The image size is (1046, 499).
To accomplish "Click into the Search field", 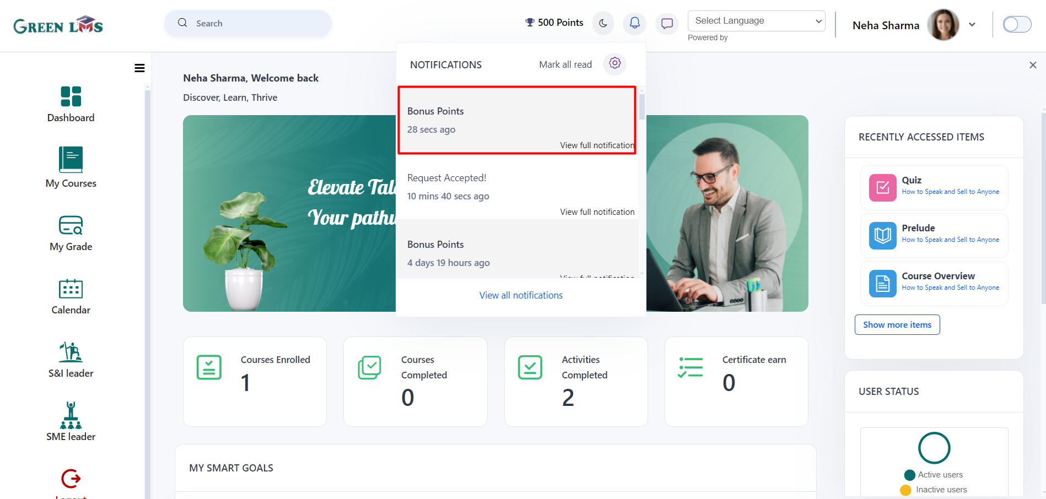I will coord(248,23).
